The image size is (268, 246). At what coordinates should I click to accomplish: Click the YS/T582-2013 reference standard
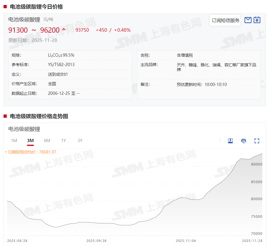tap(61, 65)
